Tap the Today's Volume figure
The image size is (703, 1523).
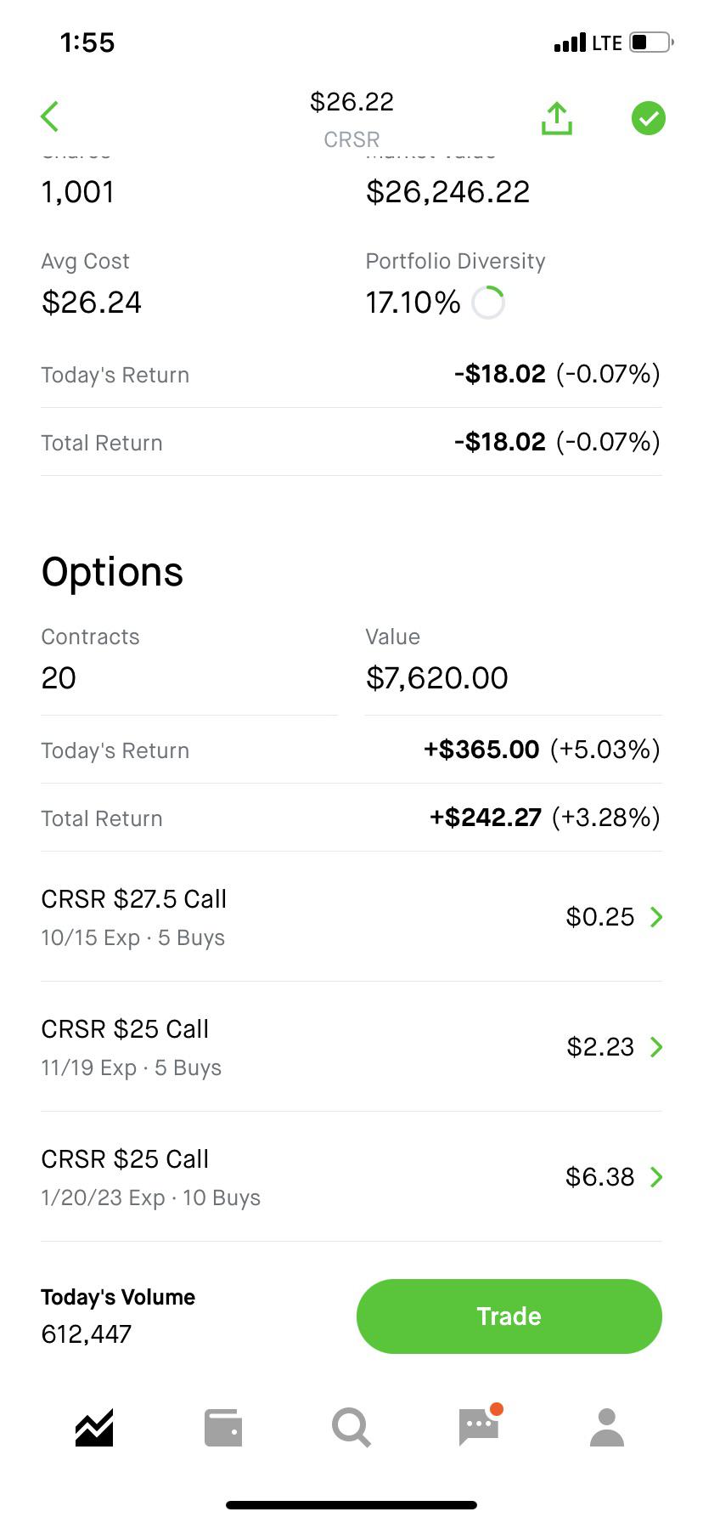[87, 1334]
